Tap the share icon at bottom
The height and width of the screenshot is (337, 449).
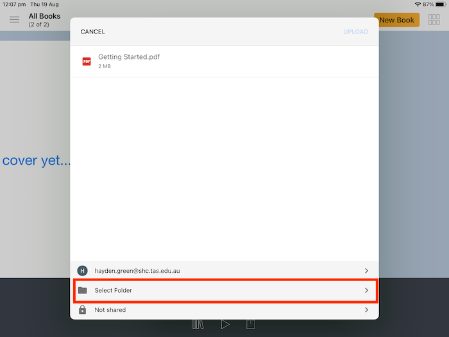point(251,324)
